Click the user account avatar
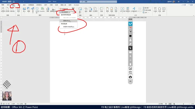 click(174, 2)
